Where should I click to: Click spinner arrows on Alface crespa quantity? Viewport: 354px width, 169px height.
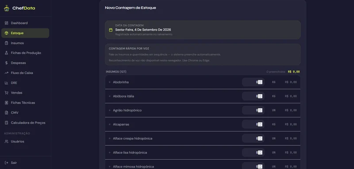tap(260, 138)
